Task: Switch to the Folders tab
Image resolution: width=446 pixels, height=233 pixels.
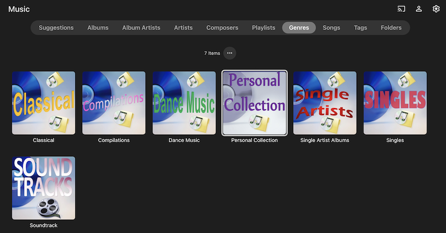Action: tap(391, 28)
